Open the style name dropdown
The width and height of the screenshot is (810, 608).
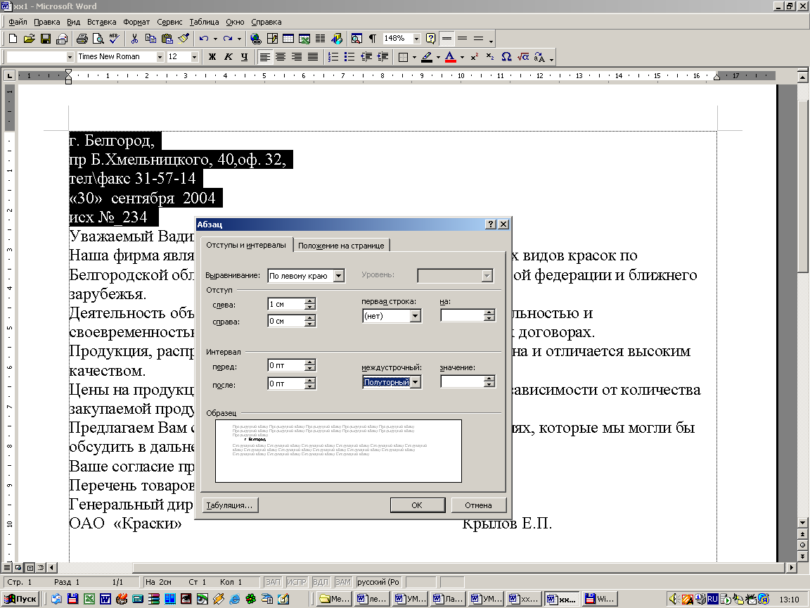[x=70, y=57]
